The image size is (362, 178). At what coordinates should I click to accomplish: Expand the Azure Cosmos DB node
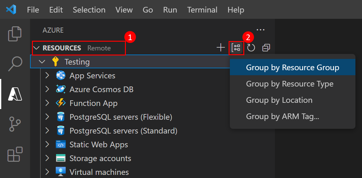coord(47,89)
